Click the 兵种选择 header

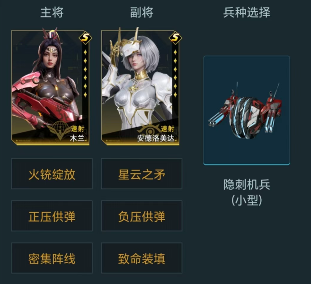tap(247, 12)
